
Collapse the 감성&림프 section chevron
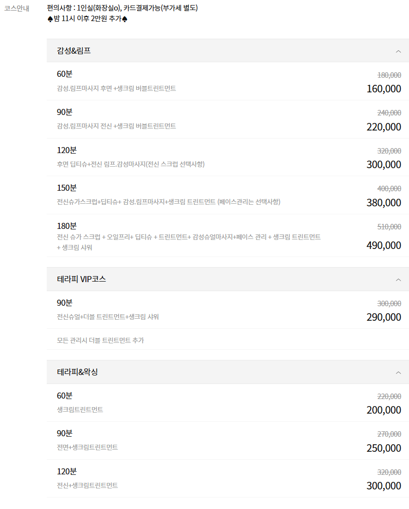pos(398,51)
